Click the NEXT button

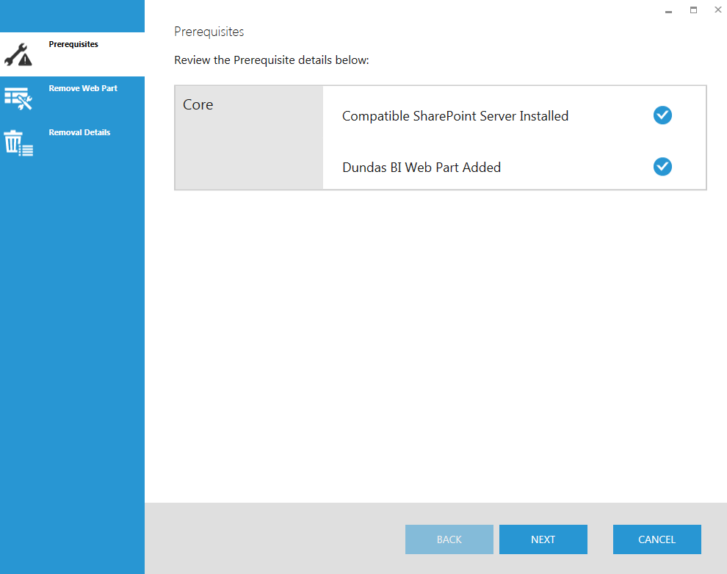[x=543, y=539]
